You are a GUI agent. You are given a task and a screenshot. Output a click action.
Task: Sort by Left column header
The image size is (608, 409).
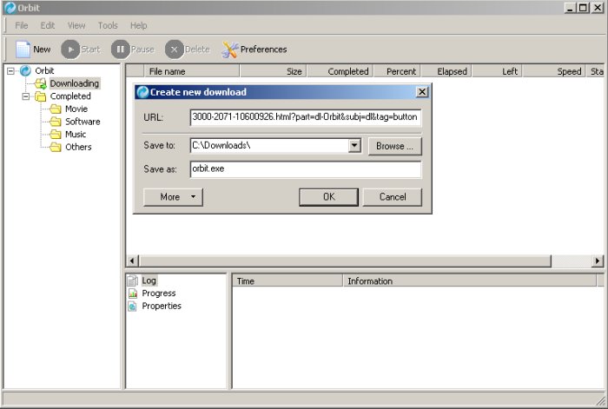[497, 71]
